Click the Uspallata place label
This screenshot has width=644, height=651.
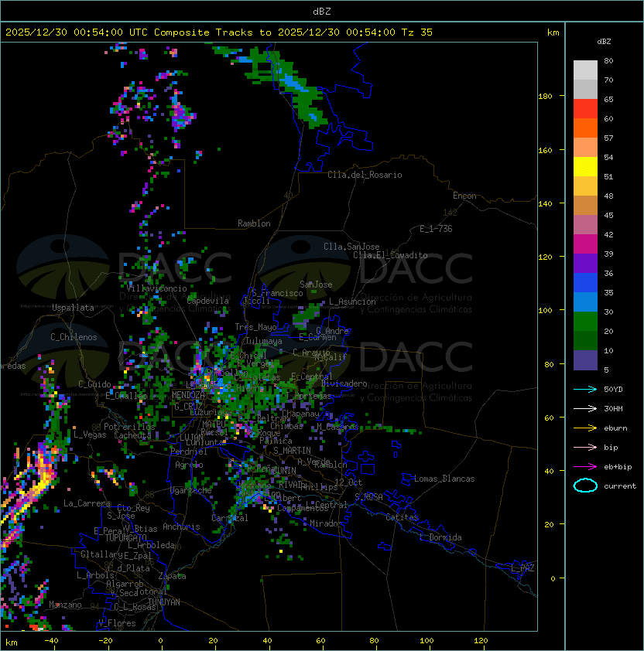(73, 308)
